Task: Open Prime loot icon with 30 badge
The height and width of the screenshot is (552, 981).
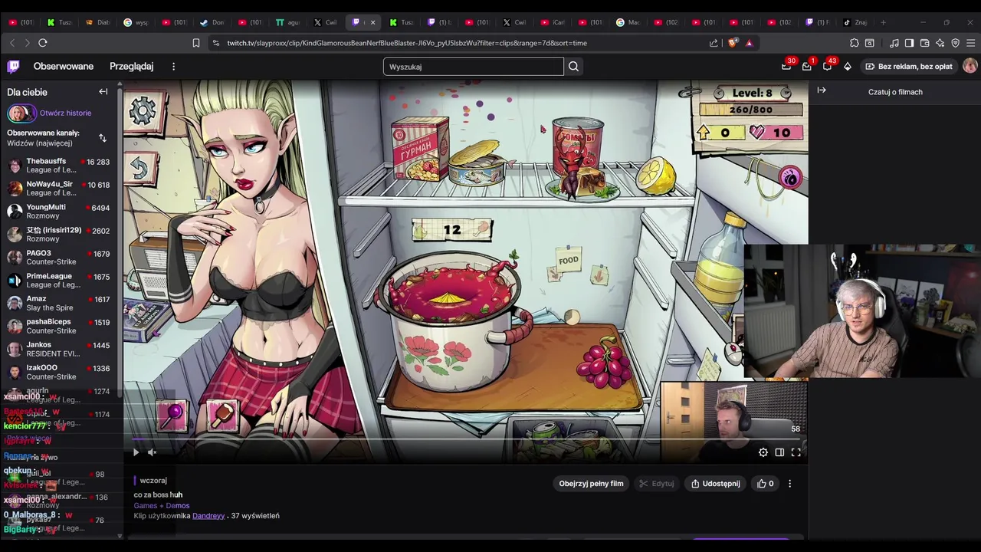Action: 786,67
